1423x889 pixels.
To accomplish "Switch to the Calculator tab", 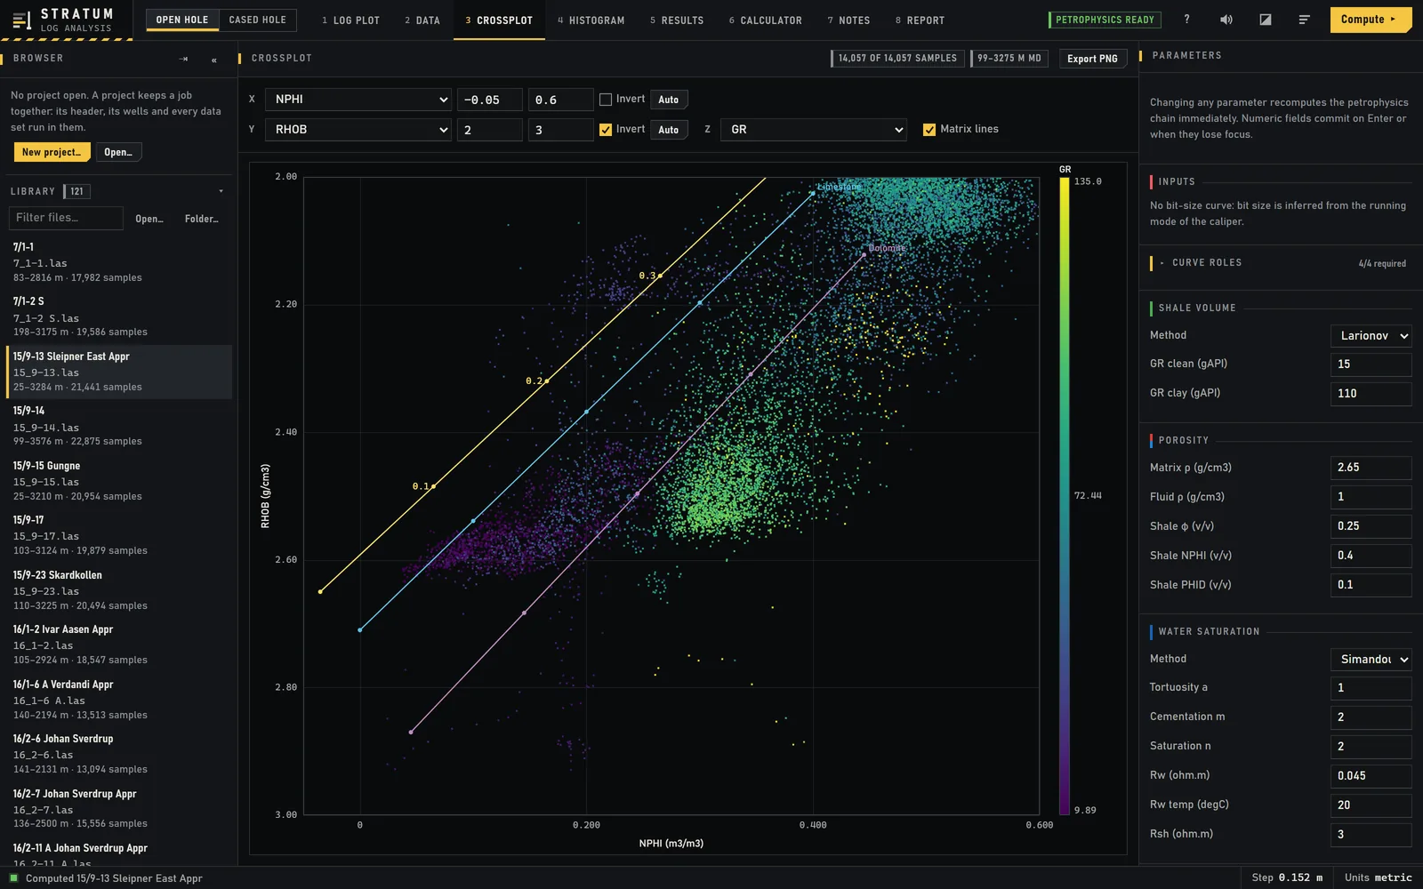I will click(765, 20).
